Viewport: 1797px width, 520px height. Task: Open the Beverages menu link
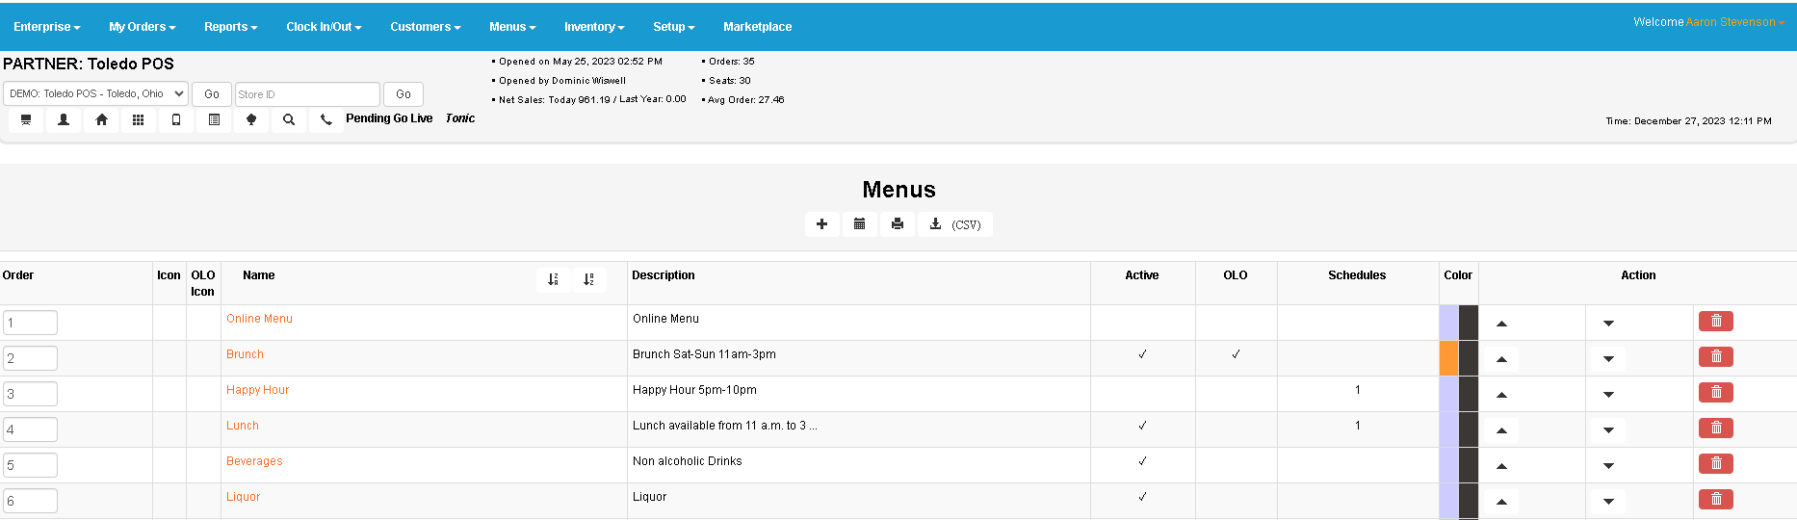(x=254, y=461)
